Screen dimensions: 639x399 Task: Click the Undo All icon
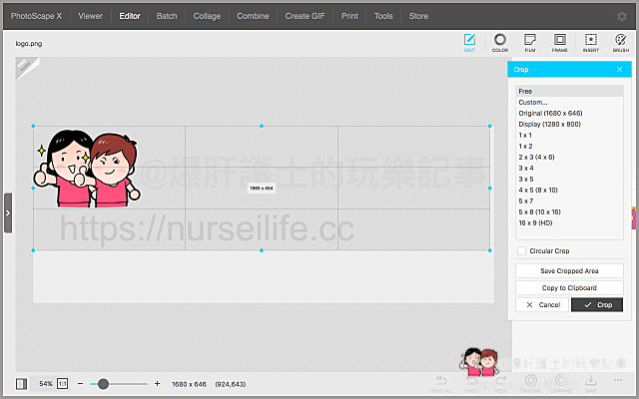click(441, 384)
